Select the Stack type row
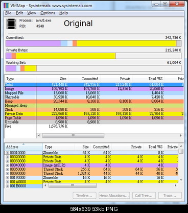This screenshot has height=213, width=188. 94,109
